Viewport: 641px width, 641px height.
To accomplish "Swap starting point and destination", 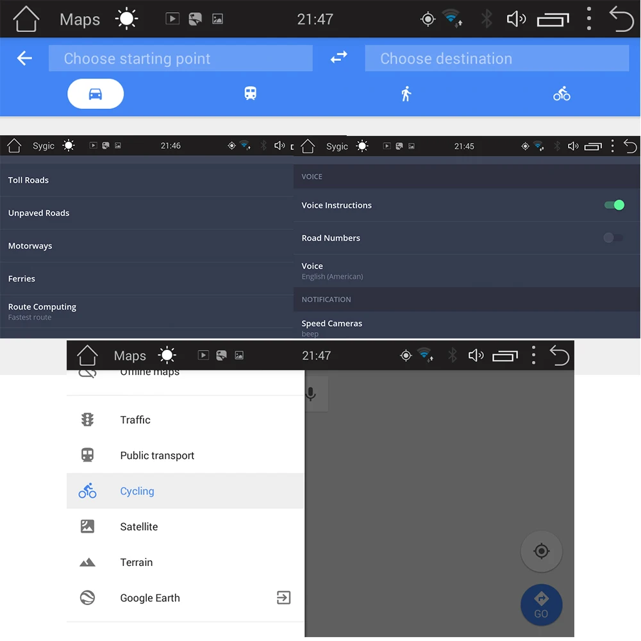I will pyautogui.click(x=339, y=57).
